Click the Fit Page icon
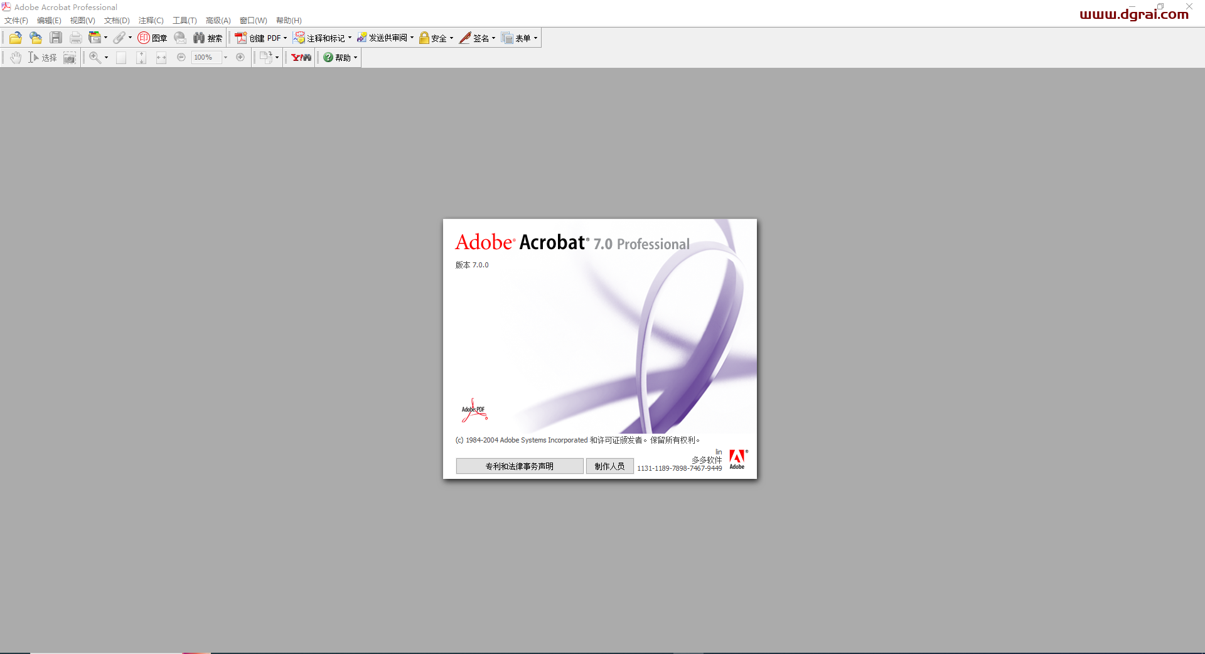This screenshot has height=654, width=1205. pos(141,57)
